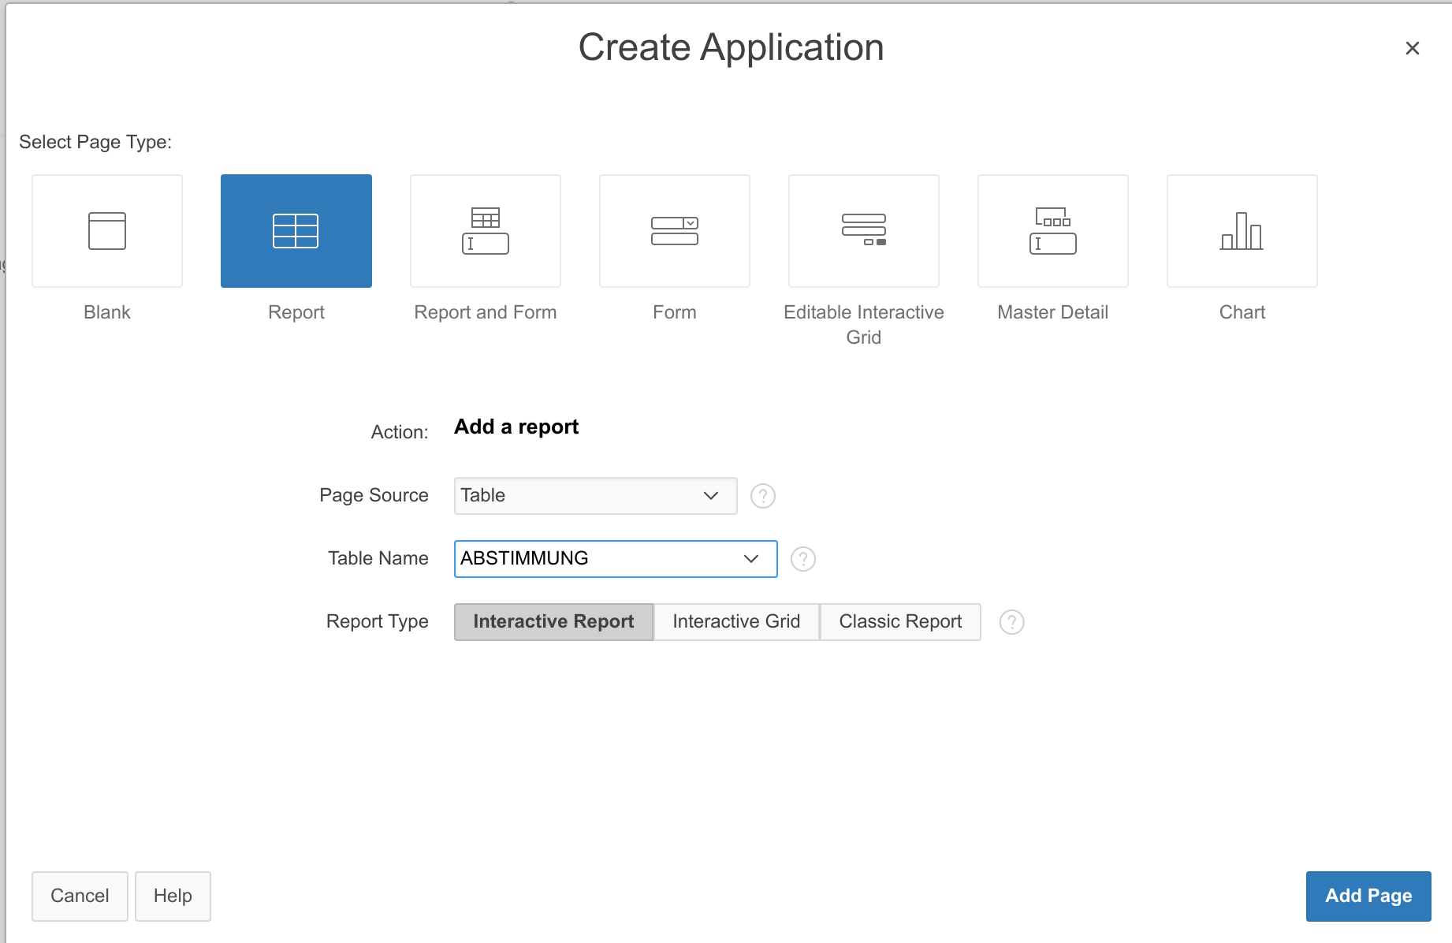Select the Editable Interactive Grid page type
The width and height of the screenshot is (1452, 943).
tap(864, 231)
